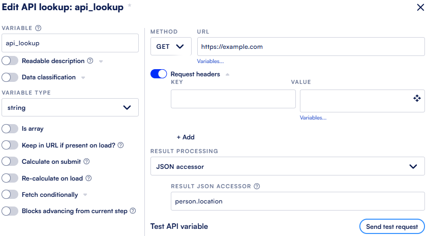Enable the Is array toggle
The height and width of the screenshot is (236, 427).
click(x=10, y=129)
